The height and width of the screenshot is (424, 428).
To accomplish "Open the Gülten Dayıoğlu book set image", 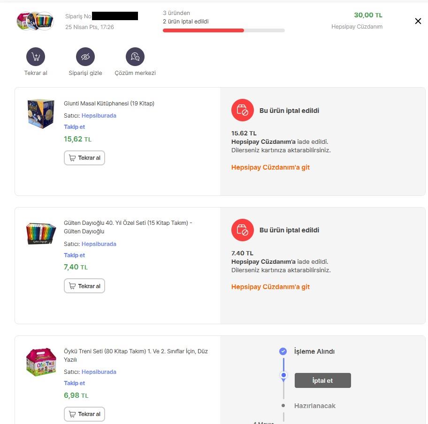I will (41, 233).
